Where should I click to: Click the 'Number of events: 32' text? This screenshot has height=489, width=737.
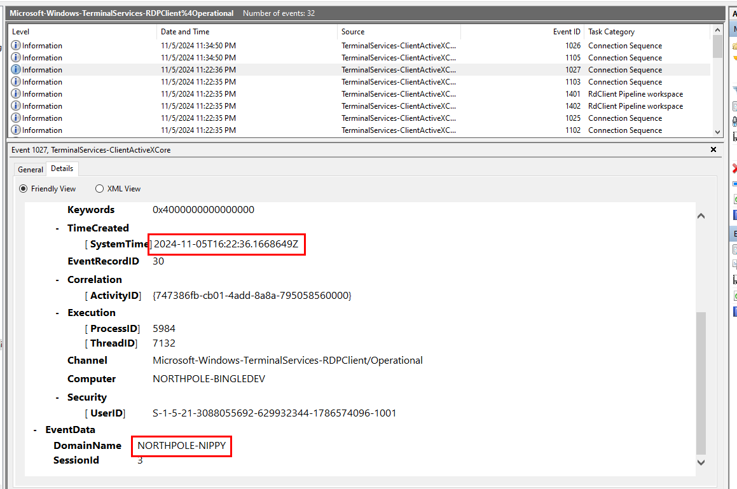pyautogui.click(x=279, y=13)
